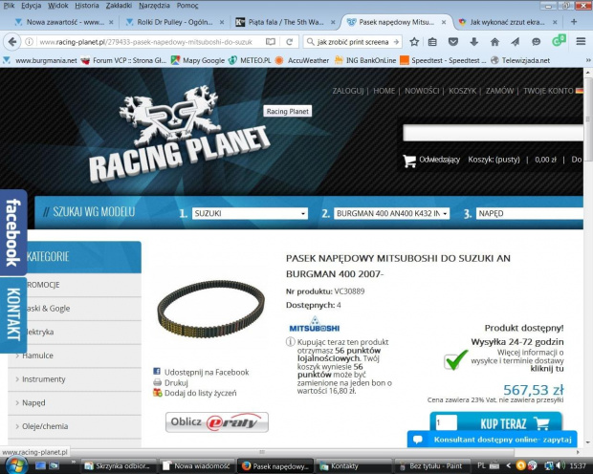Screen dimensions: 593x474
Task: Open 'Bez tytułu - Paint' taskbar item
Action: [x=430, y=465]
